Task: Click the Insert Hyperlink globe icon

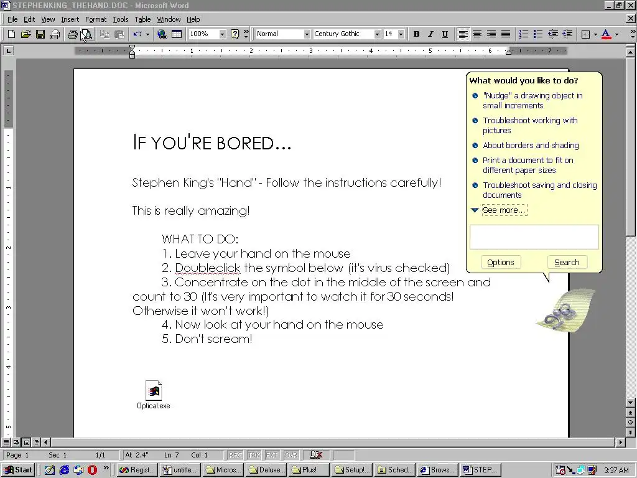Action: (x=162, y=34)
